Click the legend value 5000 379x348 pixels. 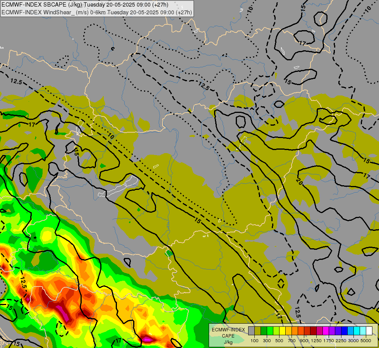(x=366, y=341)
